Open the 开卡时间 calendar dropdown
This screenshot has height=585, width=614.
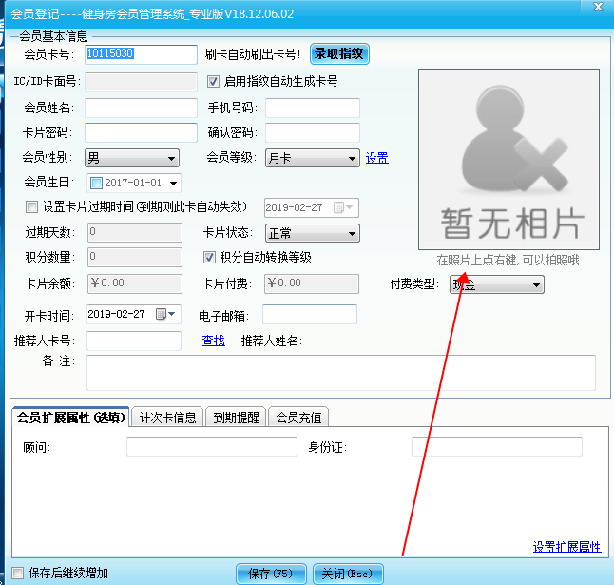(165, 314)
